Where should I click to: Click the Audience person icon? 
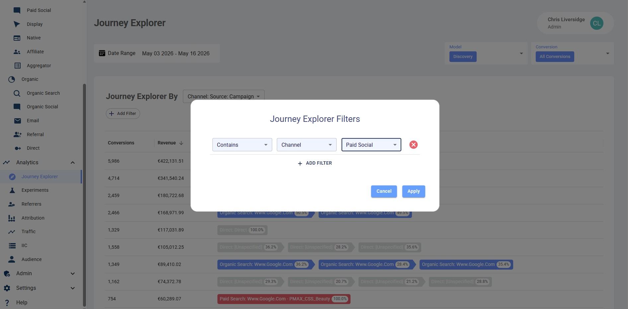click(12, 259)
